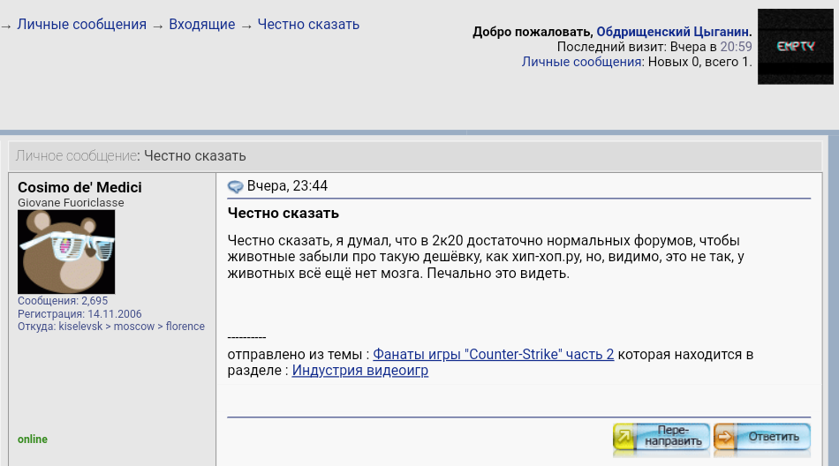Viewport: 839px width, 466px height.
Task: Click the speech bubble icon beside the message date
Action: 236,186
